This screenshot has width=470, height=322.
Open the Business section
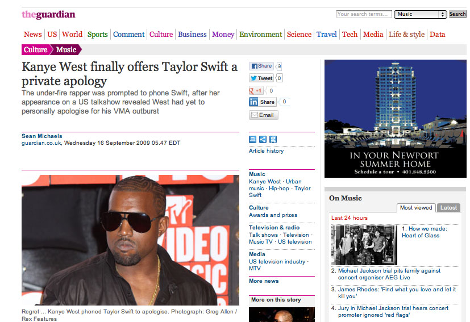193,35
